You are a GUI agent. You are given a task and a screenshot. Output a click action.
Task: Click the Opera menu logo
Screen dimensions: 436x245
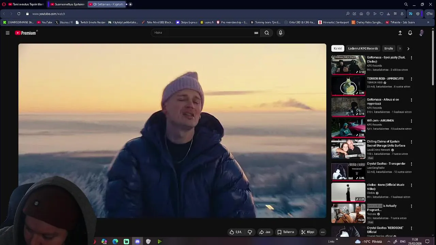coord(4,4)
